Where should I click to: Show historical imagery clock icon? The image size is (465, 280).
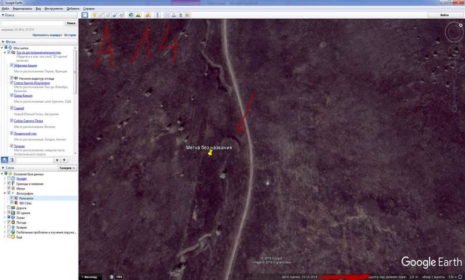[131, 15]
